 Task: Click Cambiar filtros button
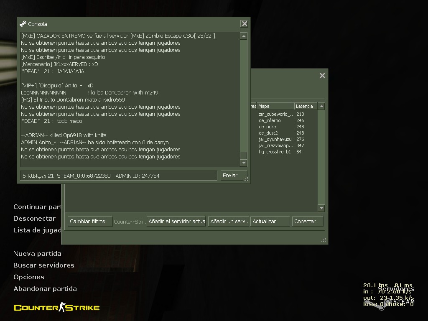pyautogui.click(x=90, y=222)
